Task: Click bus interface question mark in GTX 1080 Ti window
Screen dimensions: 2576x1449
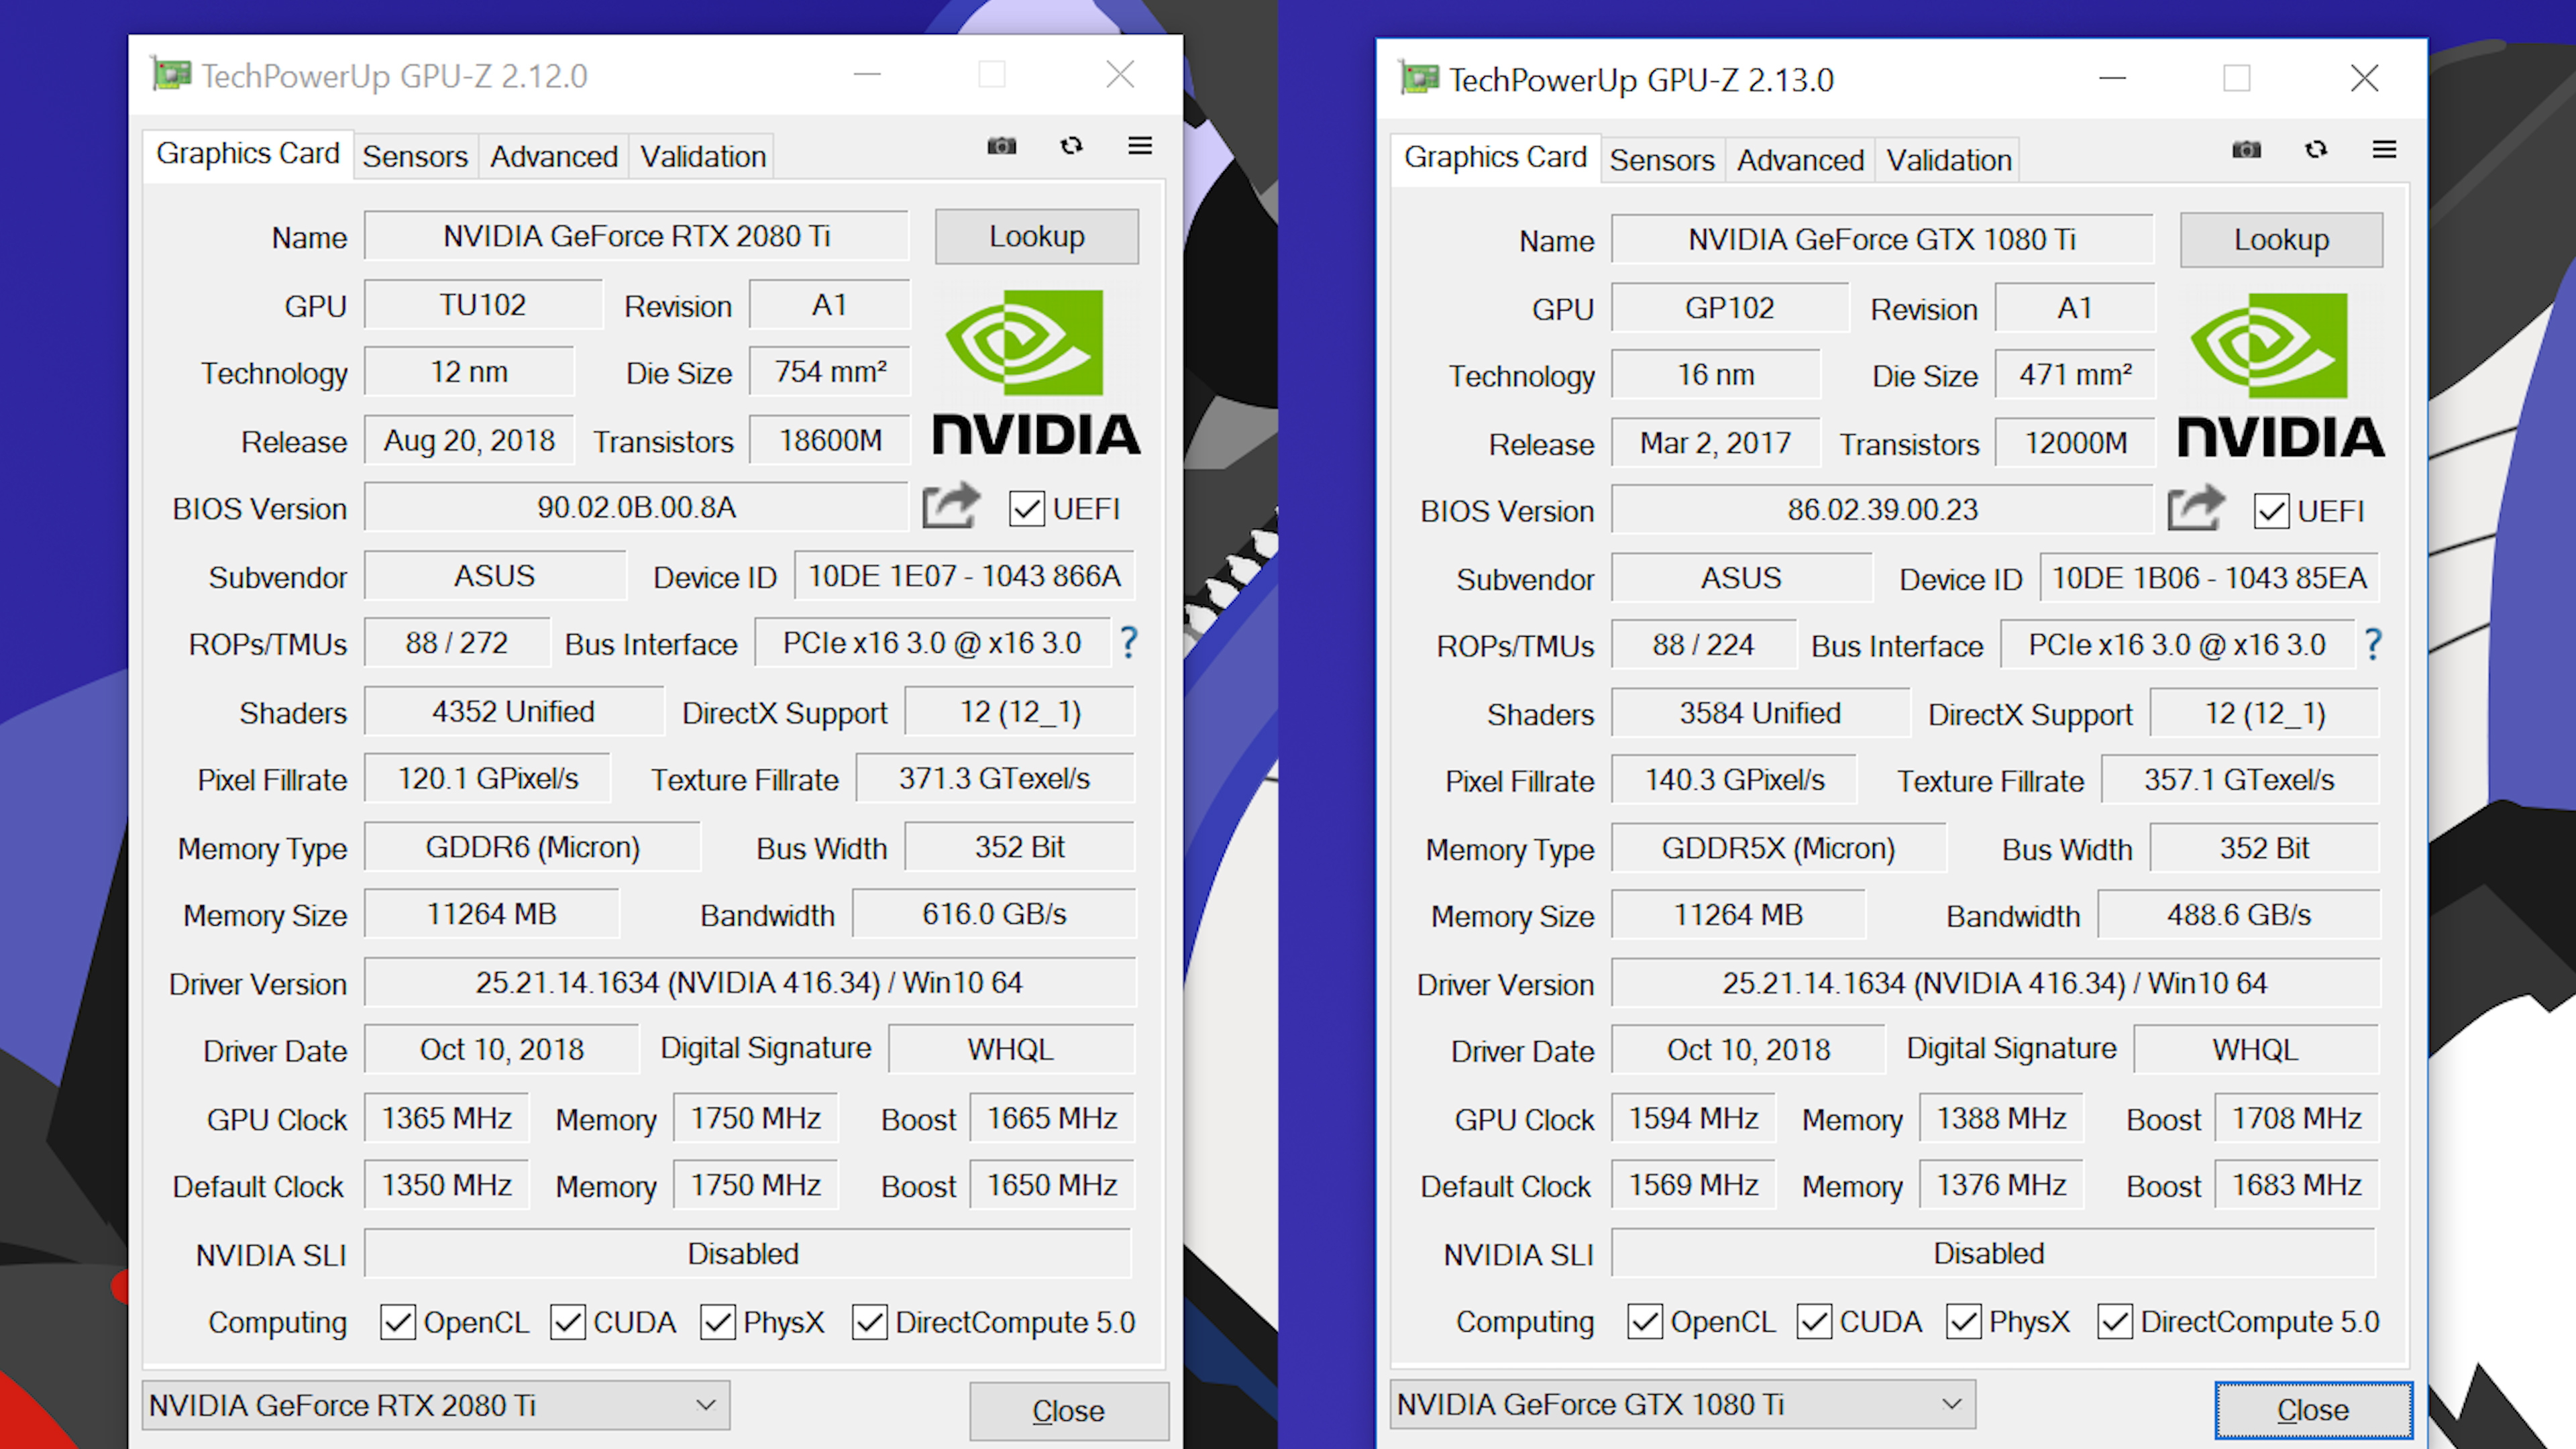Action: 2373,644
